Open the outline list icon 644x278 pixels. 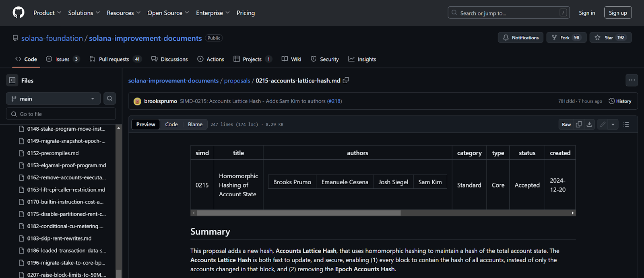626,124
